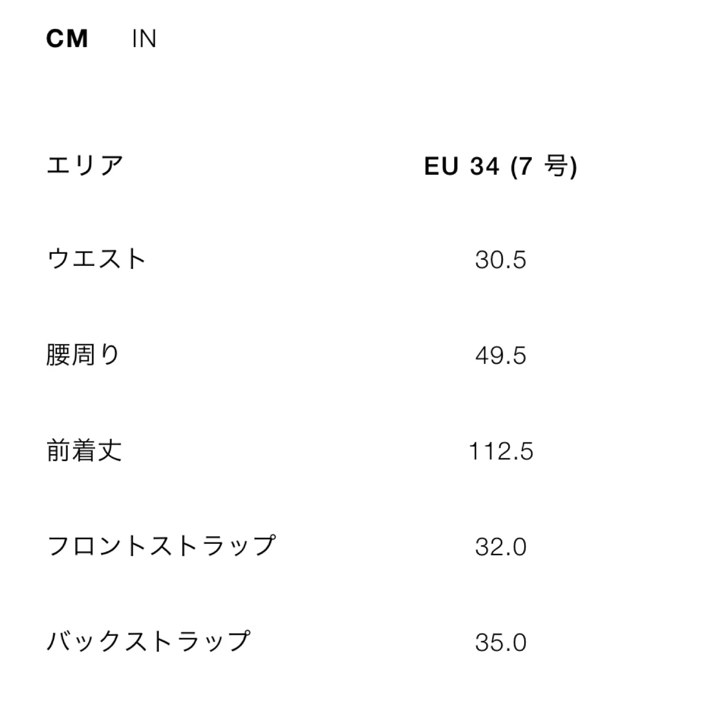
Task: Click the エリア column header
Action: [85, 165]
